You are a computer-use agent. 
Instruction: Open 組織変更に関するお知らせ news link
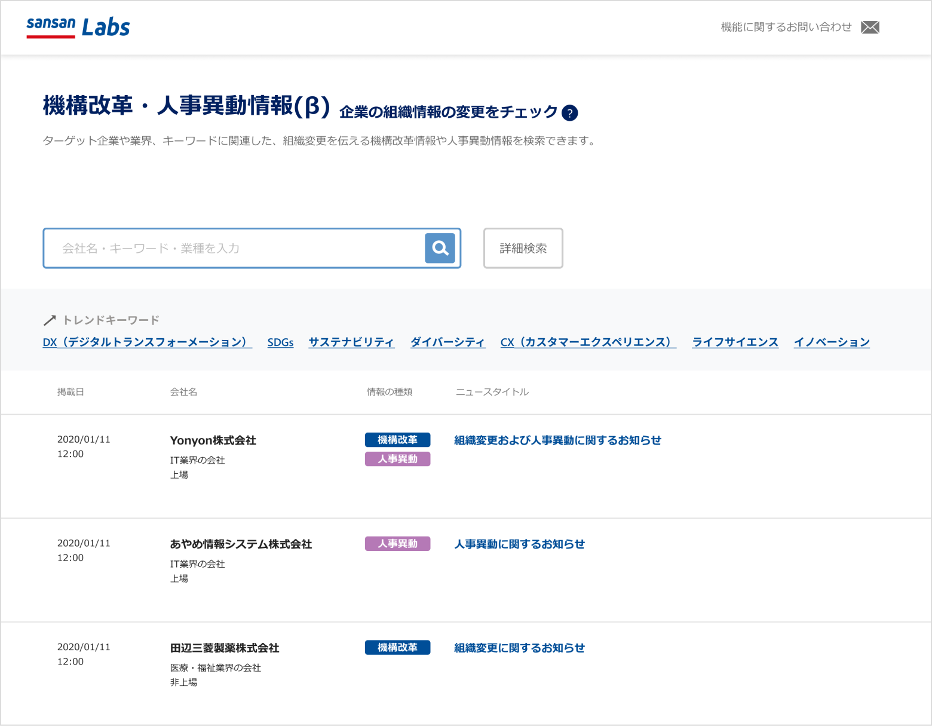(x=519, y=648)
